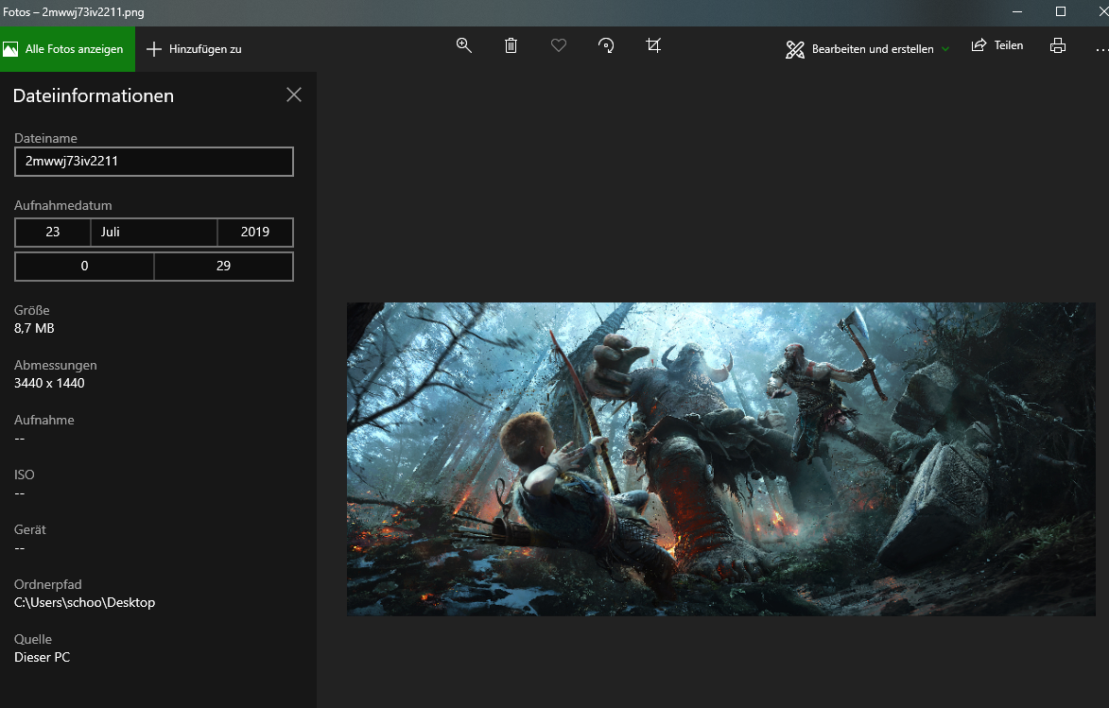
Task: Open the year field showing 2019
Action: [255, 232]
